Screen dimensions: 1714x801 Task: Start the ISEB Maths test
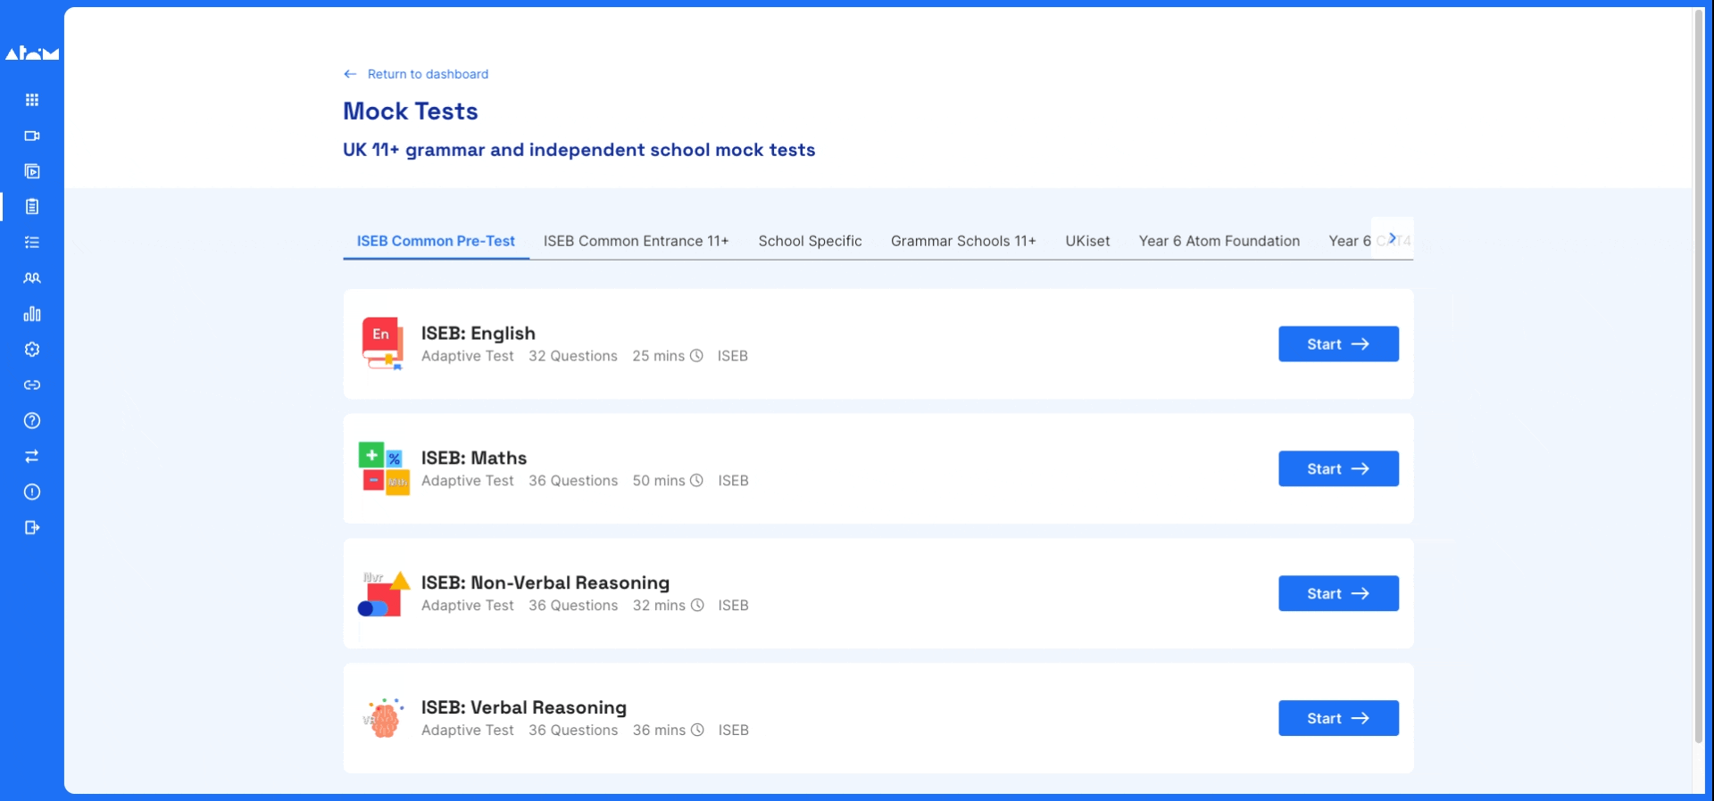pyautogui.click(x=1338, y=469)
